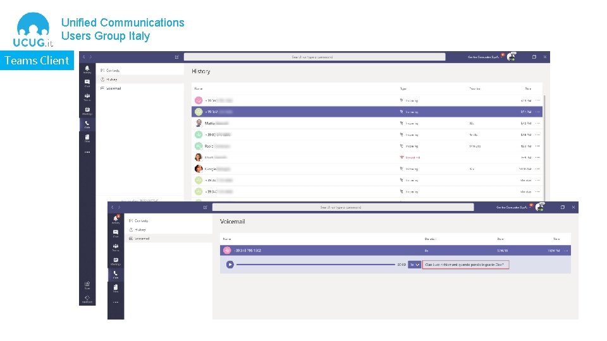Open Teams in the History window sidebar
Screen dimensions: 607x341
coord(87,97)
